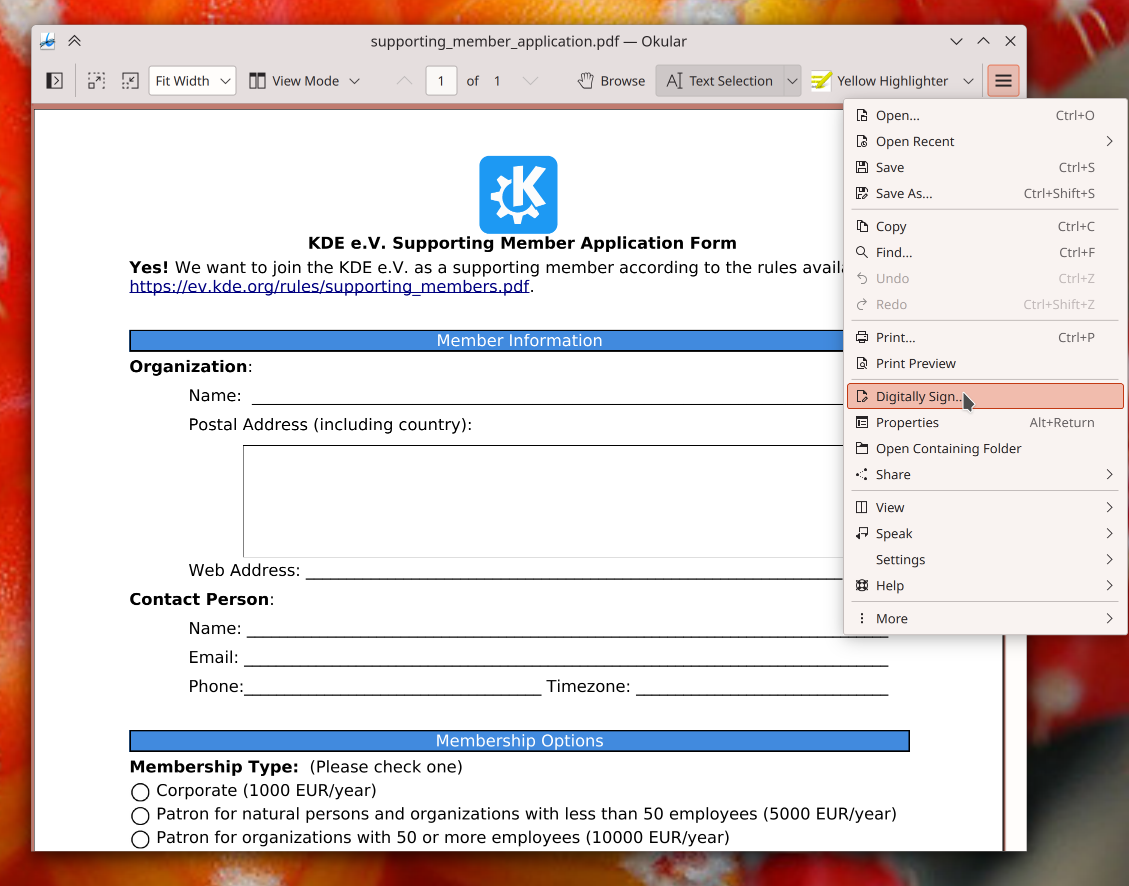
Task: Choose Patron for organizations with 50+ employees
Action: coord(140,838)
